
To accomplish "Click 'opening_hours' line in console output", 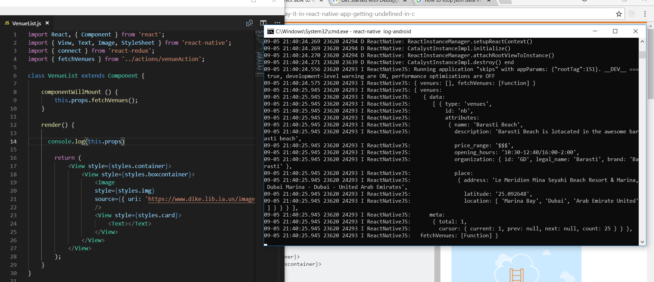I will click(x=517, y=152).
